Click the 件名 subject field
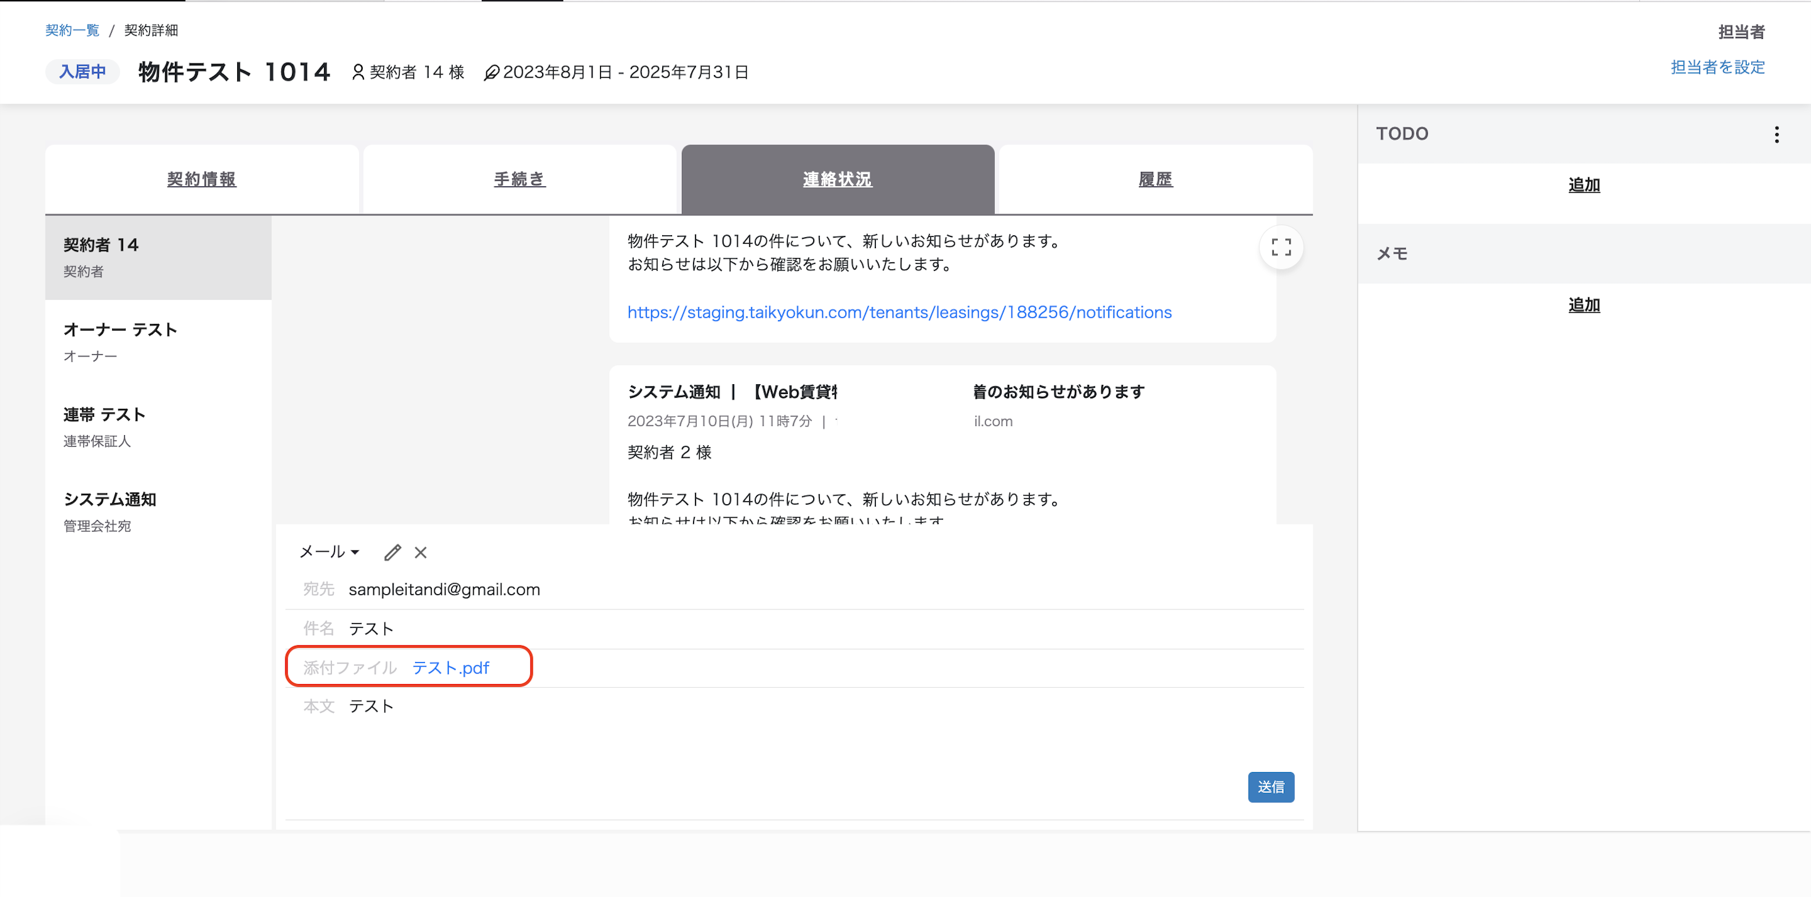The image size is (1811, 897). coord(795,629)
